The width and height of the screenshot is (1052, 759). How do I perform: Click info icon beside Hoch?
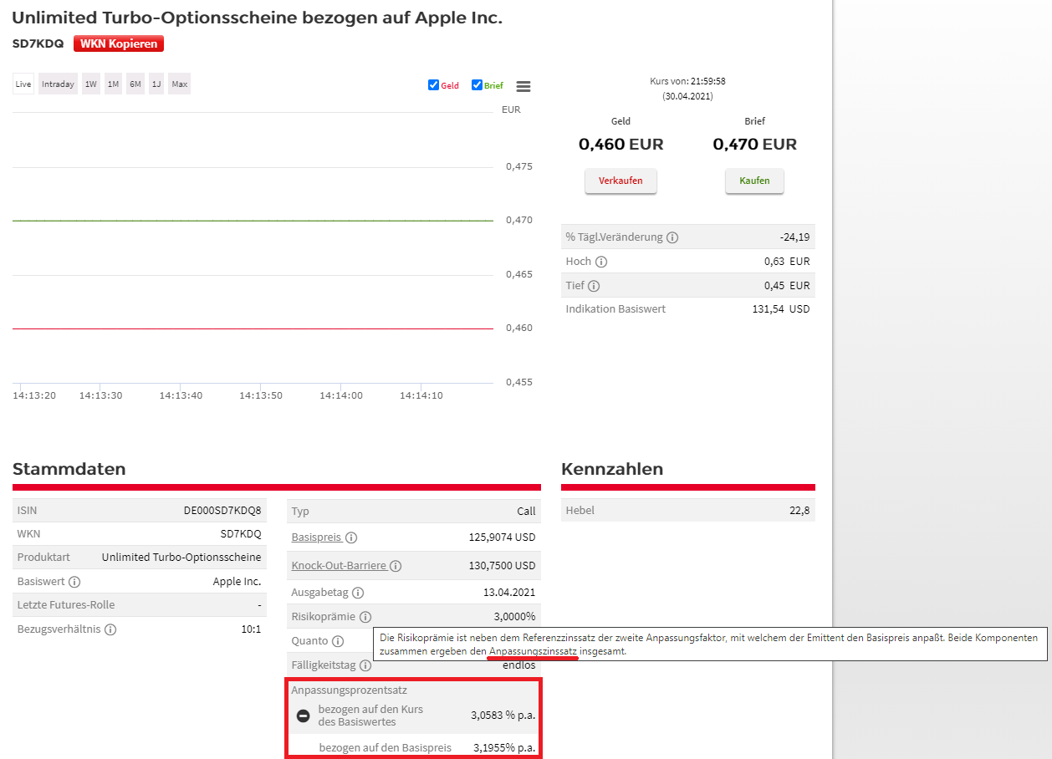pyautogui.click(x=601, y=262)
